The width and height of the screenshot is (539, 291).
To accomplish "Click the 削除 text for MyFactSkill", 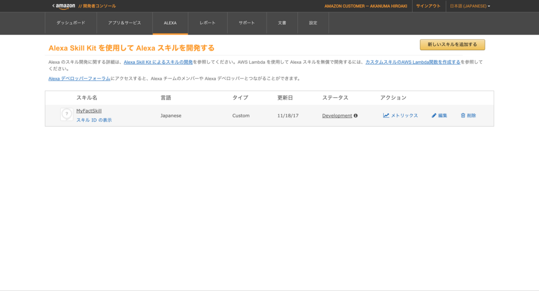I will pos(472,116).
